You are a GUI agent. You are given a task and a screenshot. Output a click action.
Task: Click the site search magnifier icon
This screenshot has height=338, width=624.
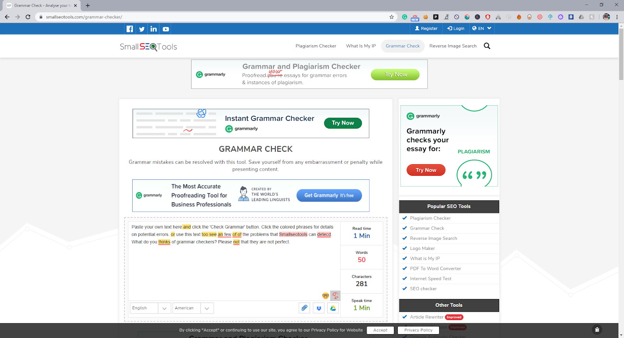(x=487, y=46)
